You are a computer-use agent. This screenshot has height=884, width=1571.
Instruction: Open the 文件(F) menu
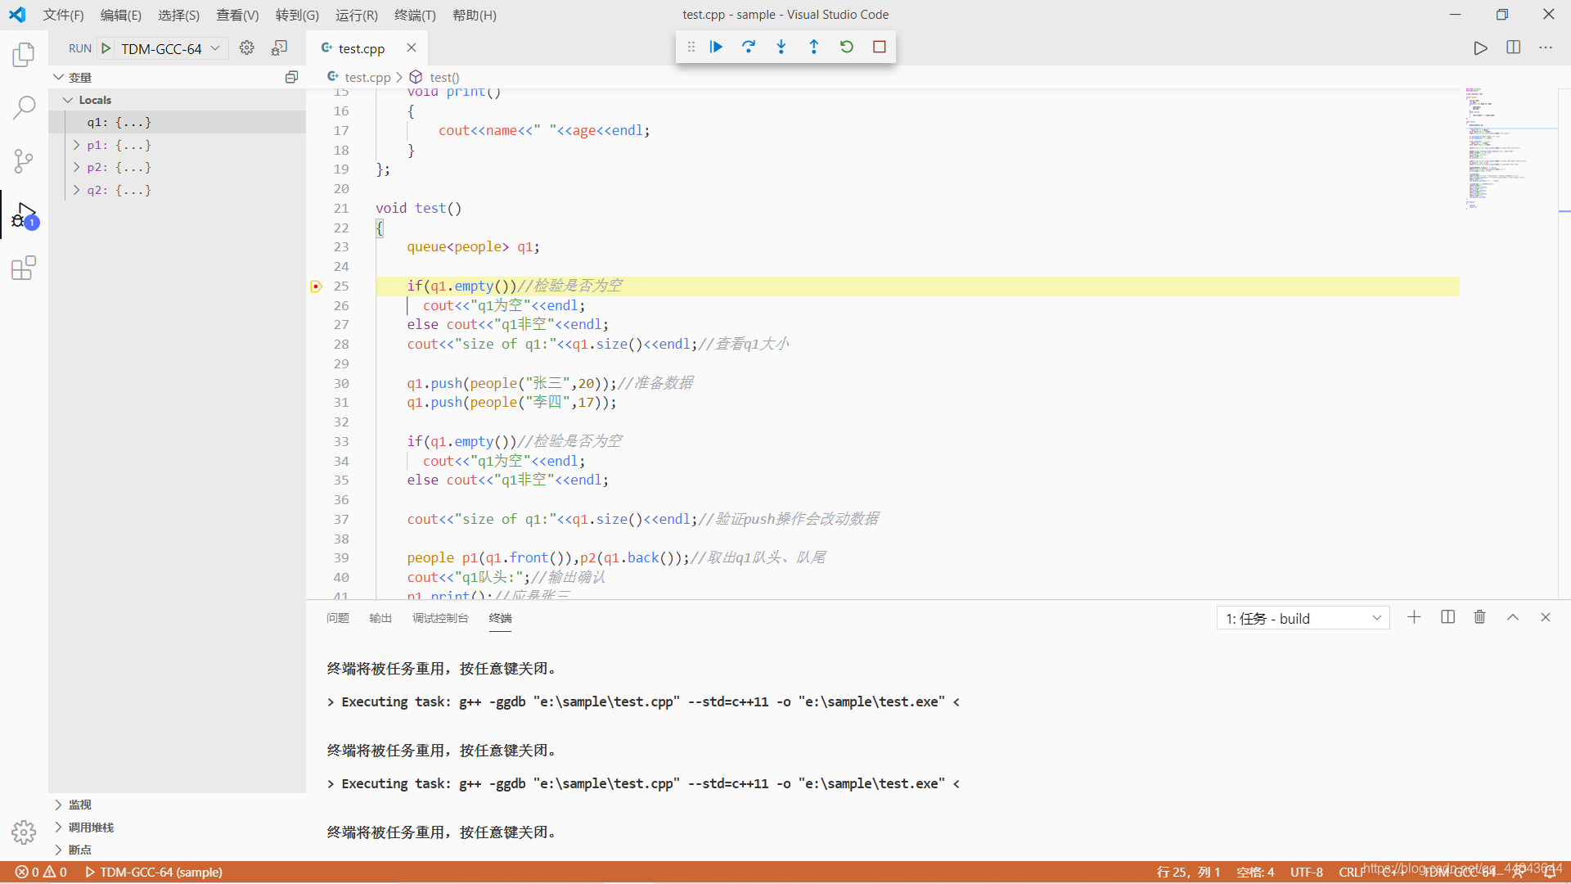click(63, 15)
